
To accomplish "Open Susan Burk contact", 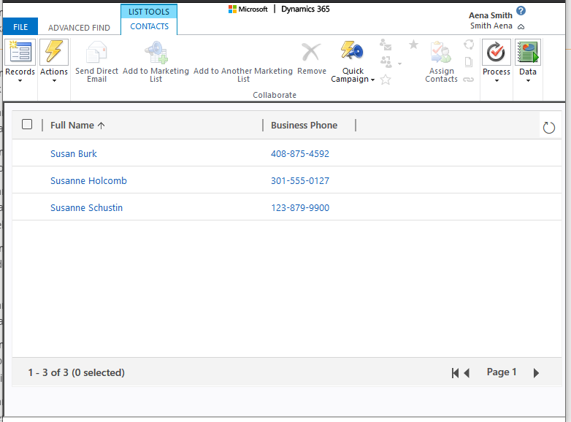I will point(74,153).
